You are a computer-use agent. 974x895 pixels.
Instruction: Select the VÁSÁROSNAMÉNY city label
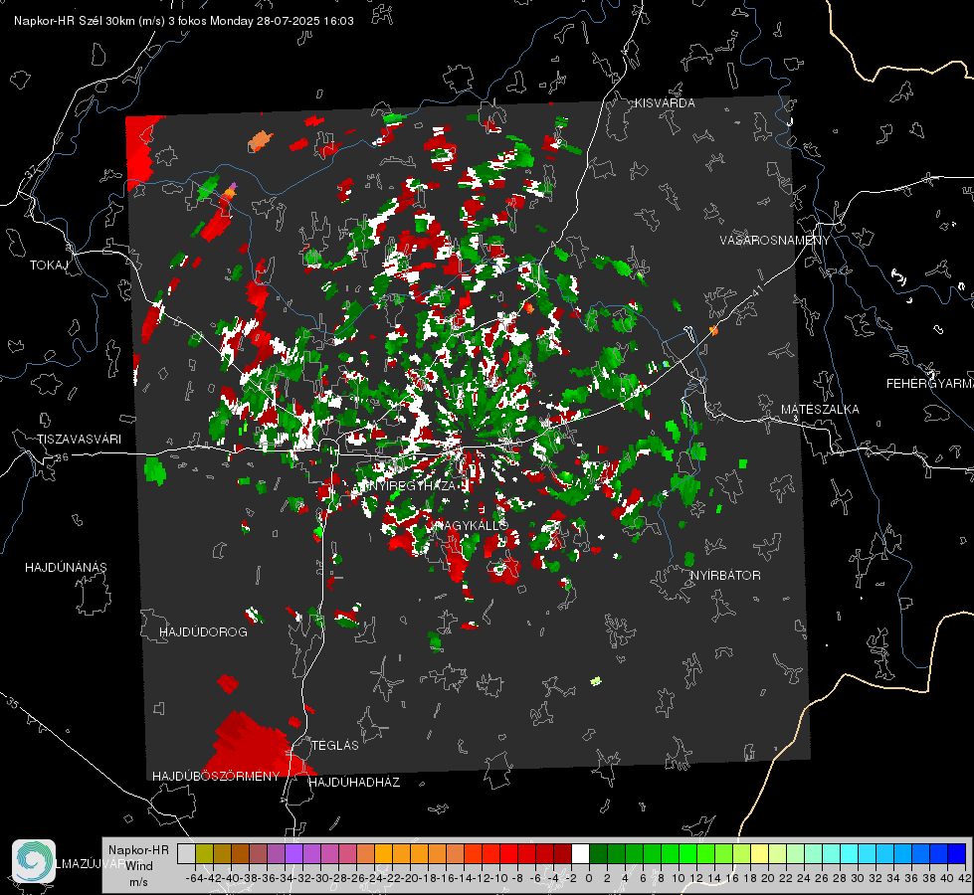[775, 240]
